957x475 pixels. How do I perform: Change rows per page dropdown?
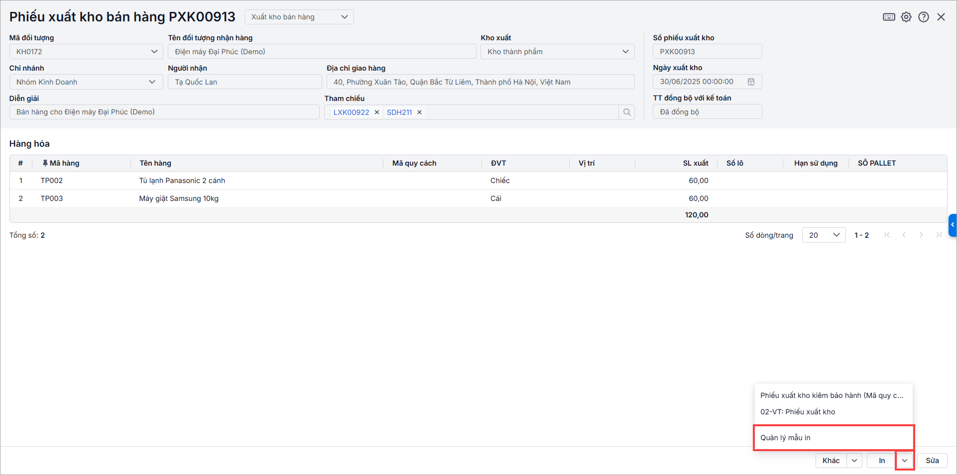point(824,235)
